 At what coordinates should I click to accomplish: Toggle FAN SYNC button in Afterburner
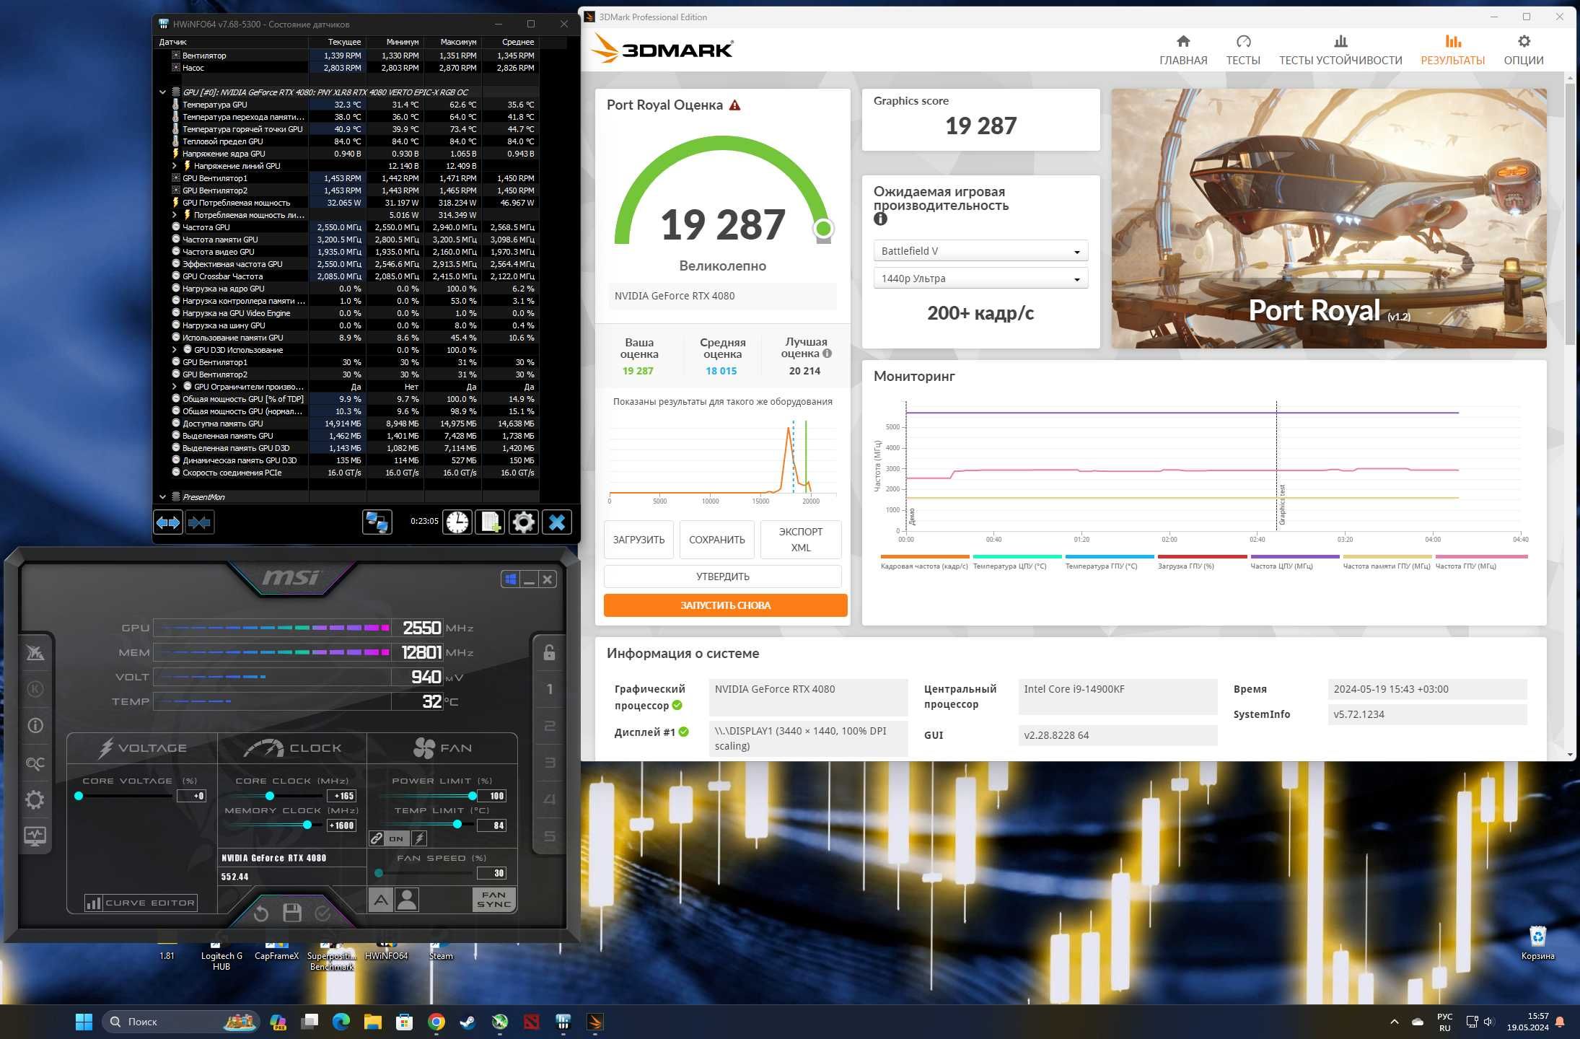click(x=494, y=900)
